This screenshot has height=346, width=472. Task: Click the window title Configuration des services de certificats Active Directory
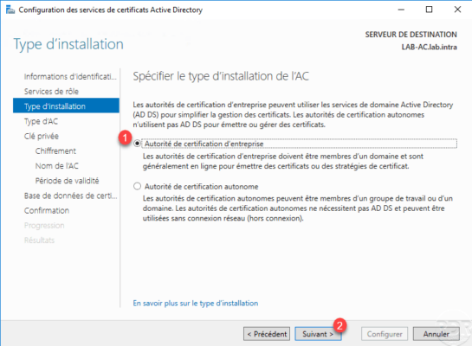click(x=111, y=10)
